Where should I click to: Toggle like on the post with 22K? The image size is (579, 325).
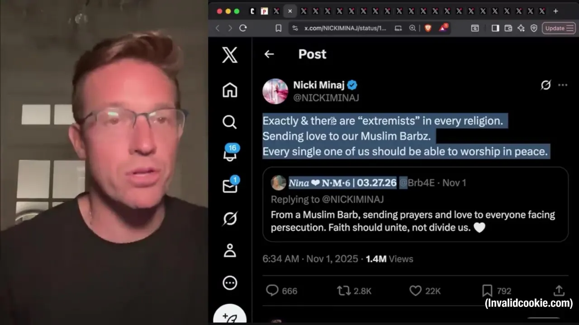tap(425, 291)
